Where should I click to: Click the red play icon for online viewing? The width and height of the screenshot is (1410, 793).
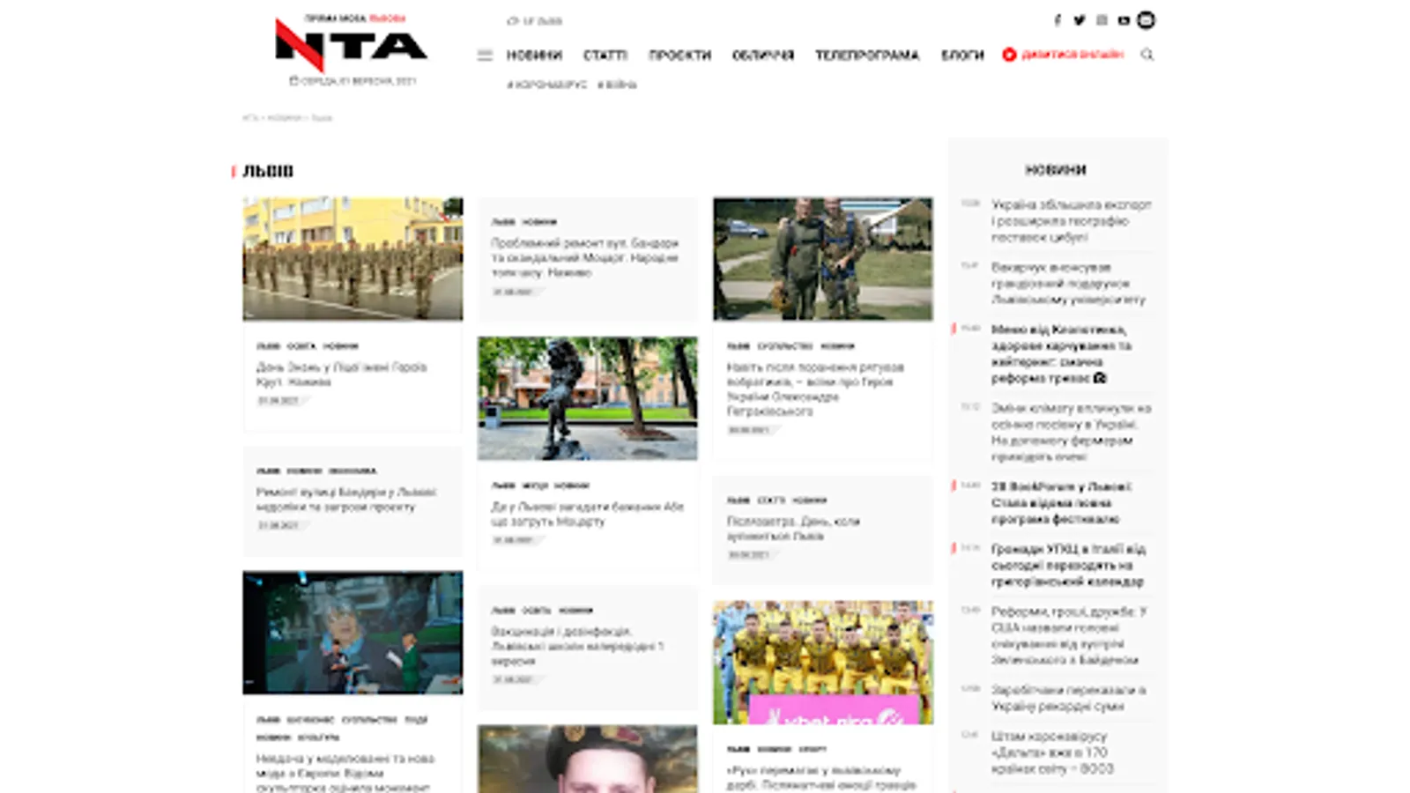coord(1009,55)
